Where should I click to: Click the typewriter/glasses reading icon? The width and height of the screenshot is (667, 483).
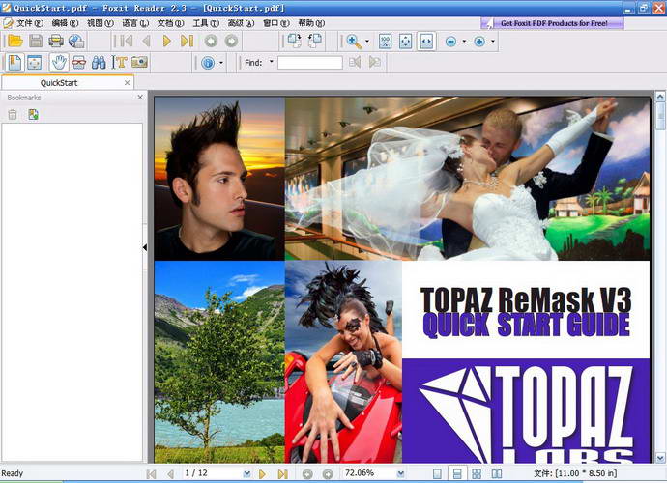[79, 63]
